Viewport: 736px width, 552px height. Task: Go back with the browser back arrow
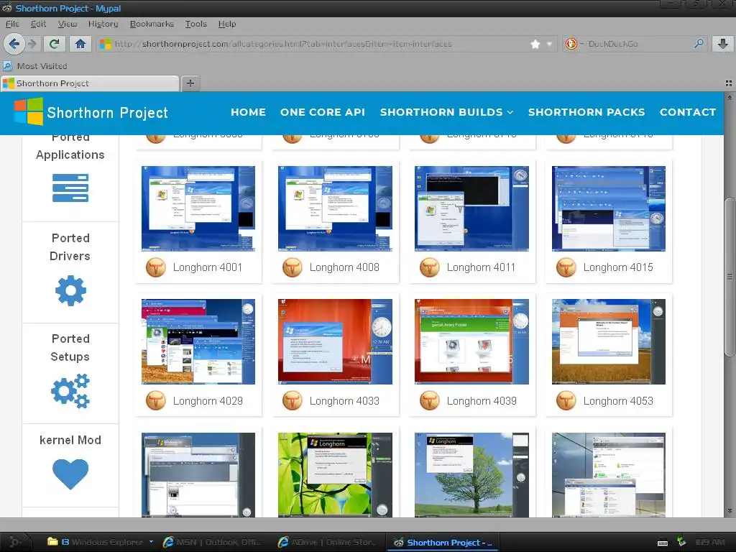tap(14, 44)
